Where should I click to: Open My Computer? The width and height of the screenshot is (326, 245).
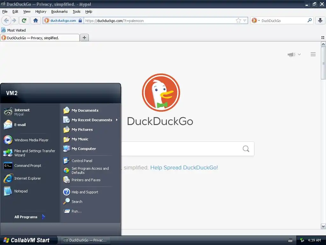[x=91, y=149]
